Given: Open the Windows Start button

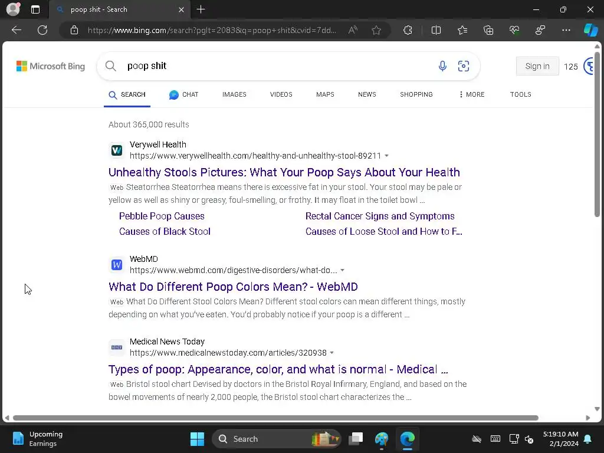Looking at the screenshot, I should tap(197, 439).
